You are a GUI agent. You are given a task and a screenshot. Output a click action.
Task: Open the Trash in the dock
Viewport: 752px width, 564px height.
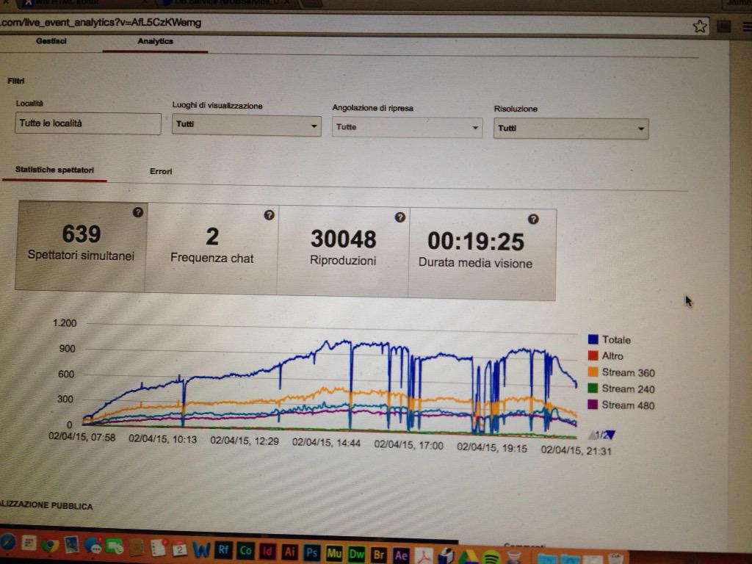(616, 559)
